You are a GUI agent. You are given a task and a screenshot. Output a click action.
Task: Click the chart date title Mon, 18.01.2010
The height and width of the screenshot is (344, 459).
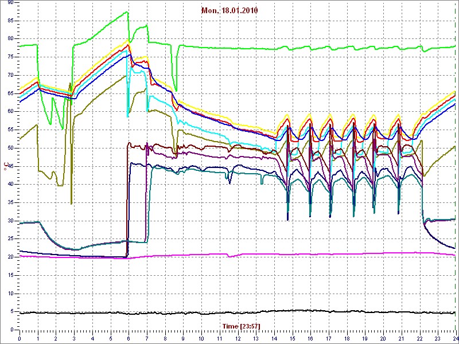click(229, 11)
